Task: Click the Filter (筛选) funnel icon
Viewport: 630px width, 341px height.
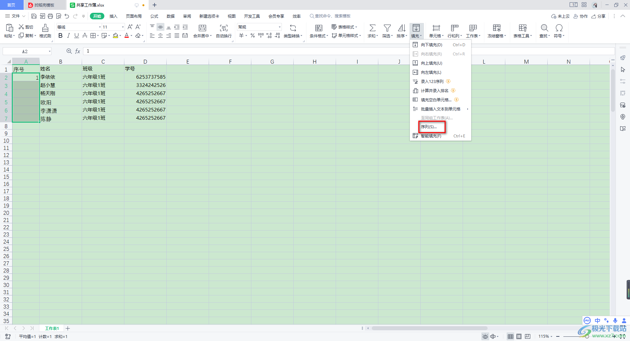Action: tap(387, 28)
